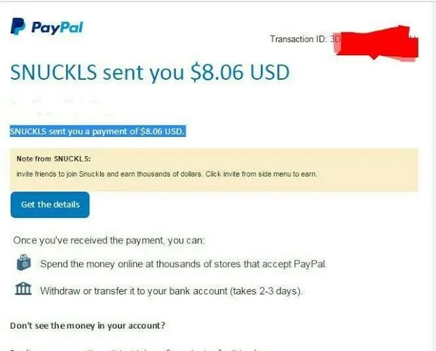Image resolution: width=436 pixels, height=351 pixels.
Task: Click the blue highlighted payment sentence
Action: [97, 132]
